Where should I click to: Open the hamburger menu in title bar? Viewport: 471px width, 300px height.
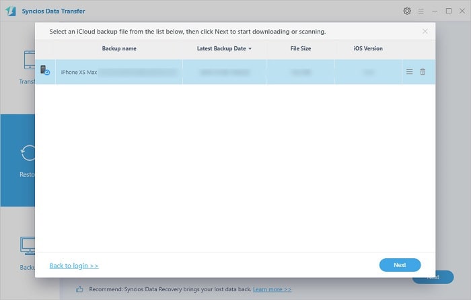point(421,11)
